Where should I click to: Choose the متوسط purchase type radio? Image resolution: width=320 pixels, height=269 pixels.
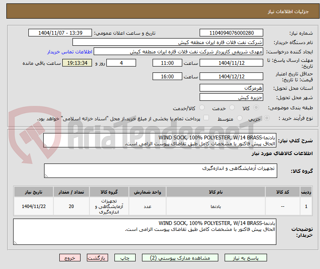click(239, 118)
